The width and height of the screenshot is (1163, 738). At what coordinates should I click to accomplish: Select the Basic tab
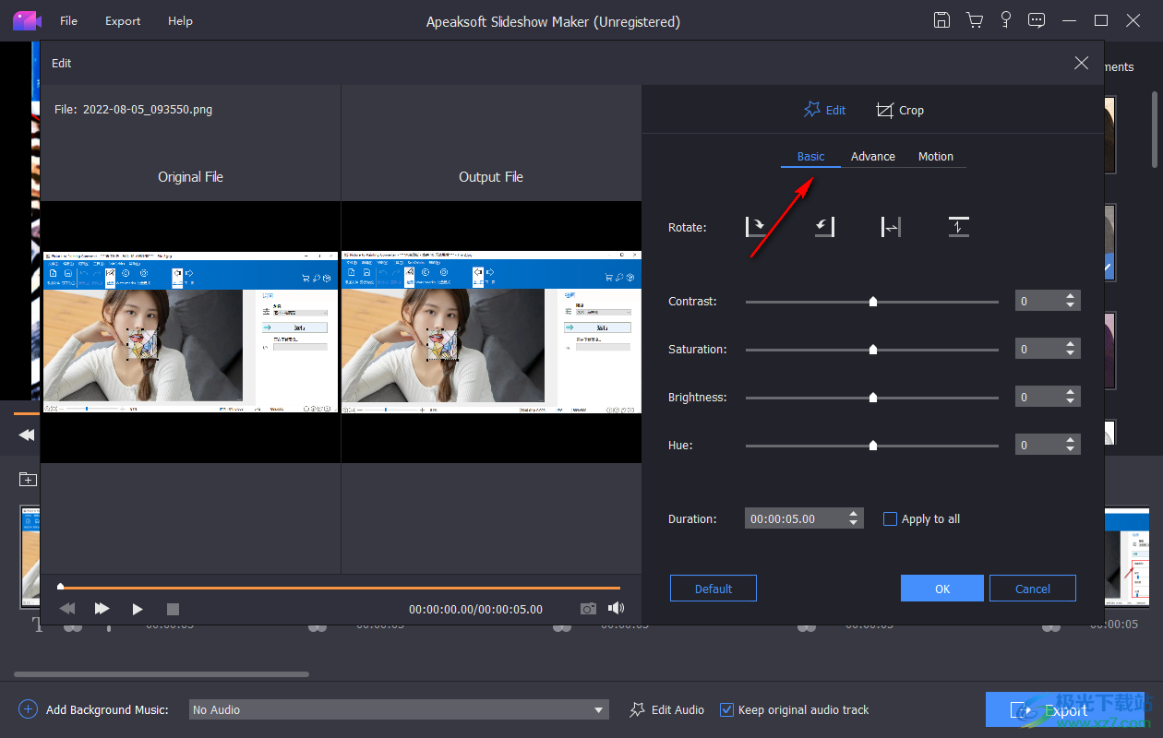pyautogui.click(x=810, y=156)
